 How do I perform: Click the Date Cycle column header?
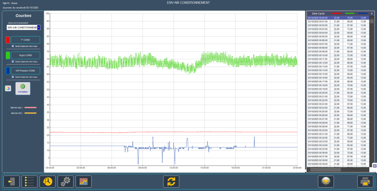click(x=318, y=14)
